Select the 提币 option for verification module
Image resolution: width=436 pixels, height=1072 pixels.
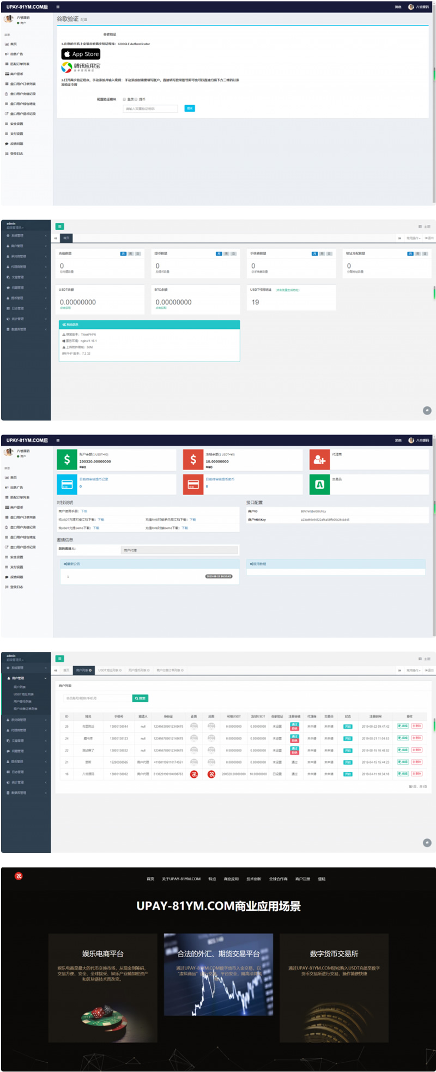coord(136,99)
